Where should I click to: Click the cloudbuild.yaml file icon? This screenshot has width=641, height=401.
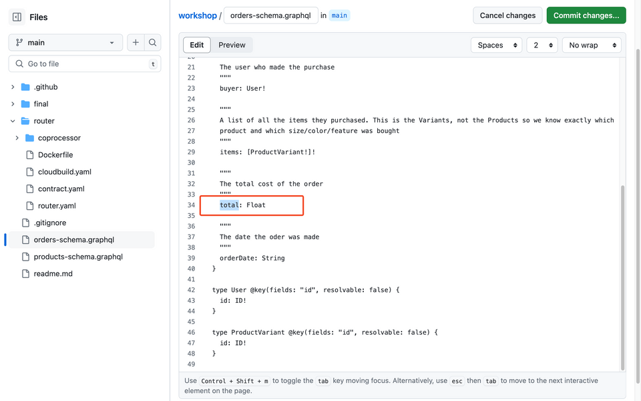tap(29, 172)
